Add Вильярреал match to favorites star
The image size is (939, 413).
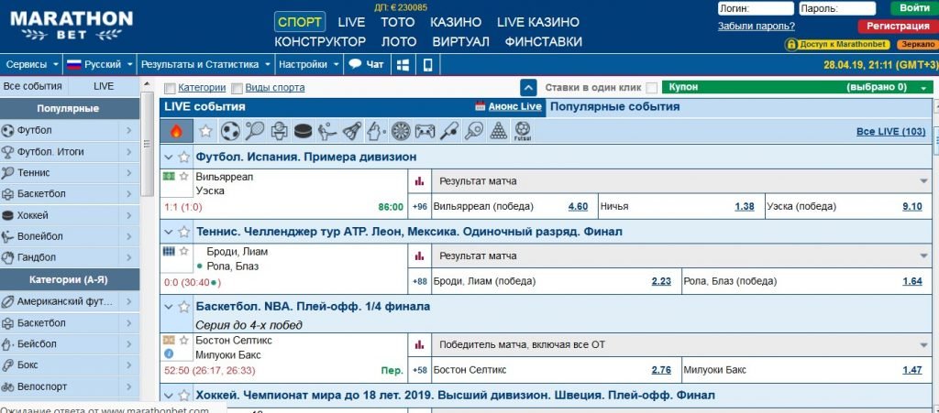point(183,177)
